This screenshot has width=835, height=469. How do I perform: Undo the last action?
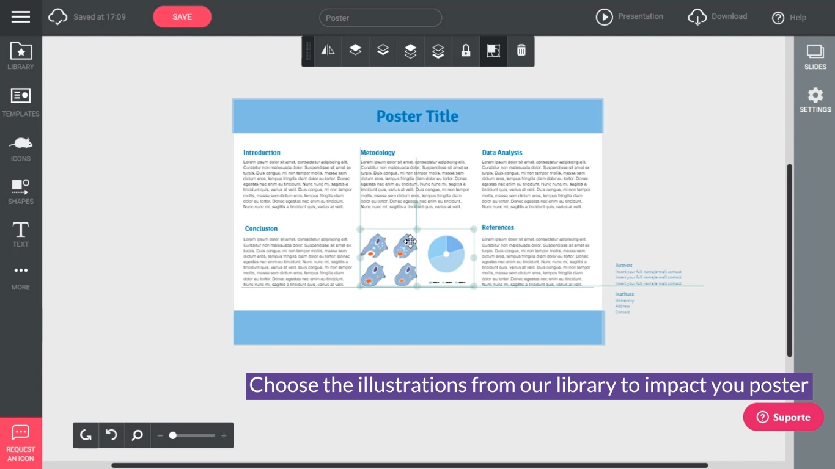coord(111,435)
